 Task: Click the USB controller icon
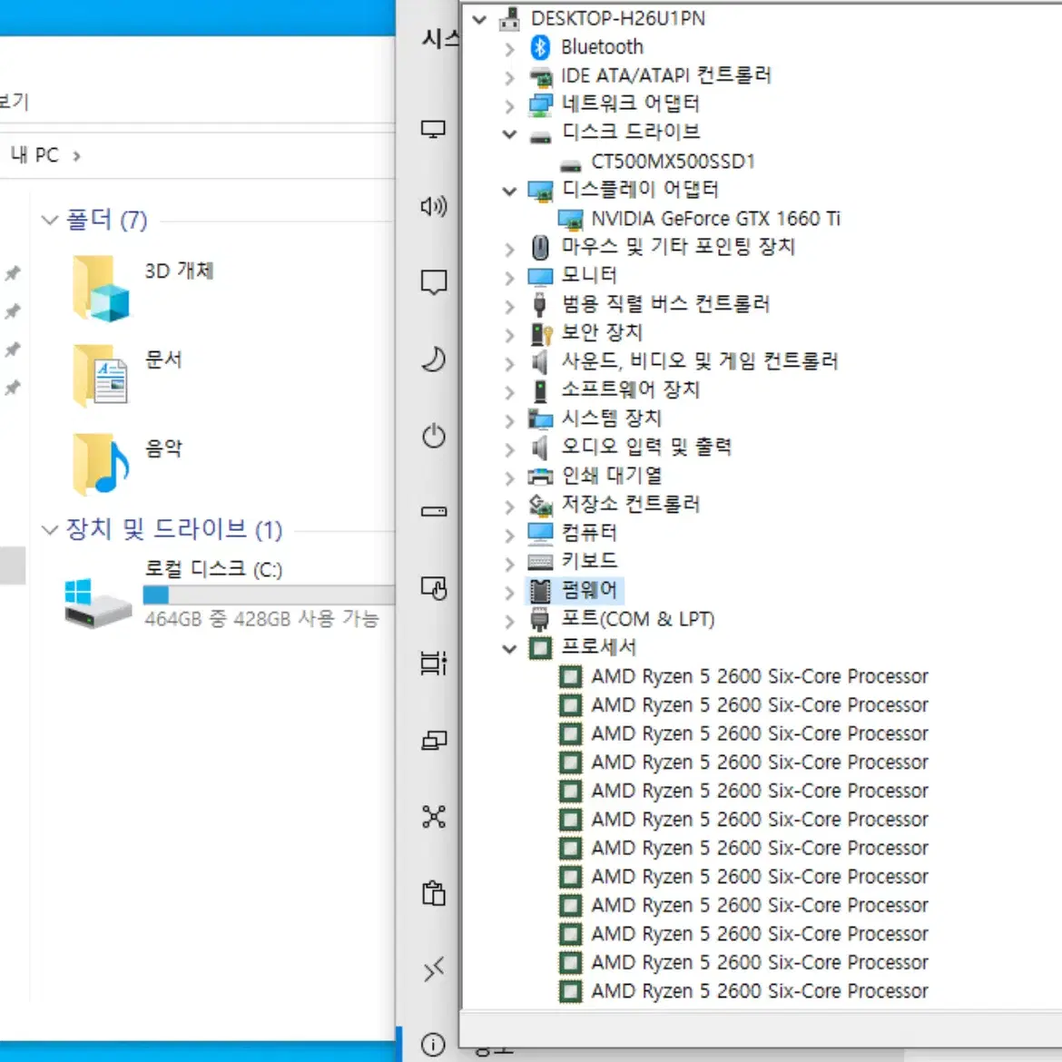(x=539, y=305)
